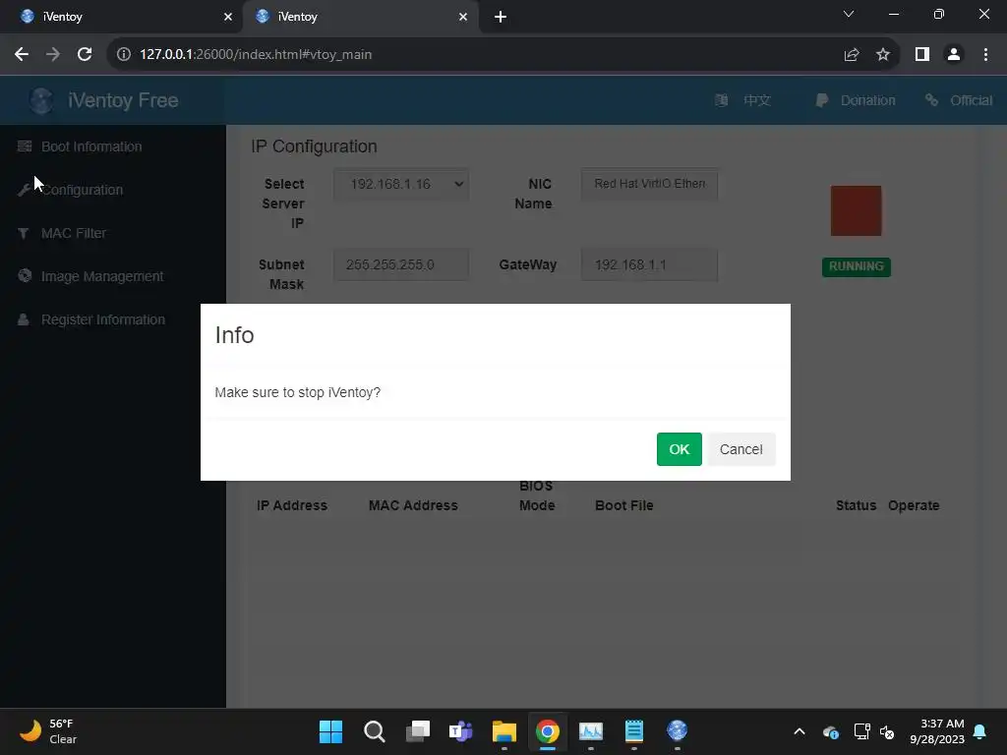The image size is (1007, 755).
Task: Open the Donation link
Action: tap(867, 101)
